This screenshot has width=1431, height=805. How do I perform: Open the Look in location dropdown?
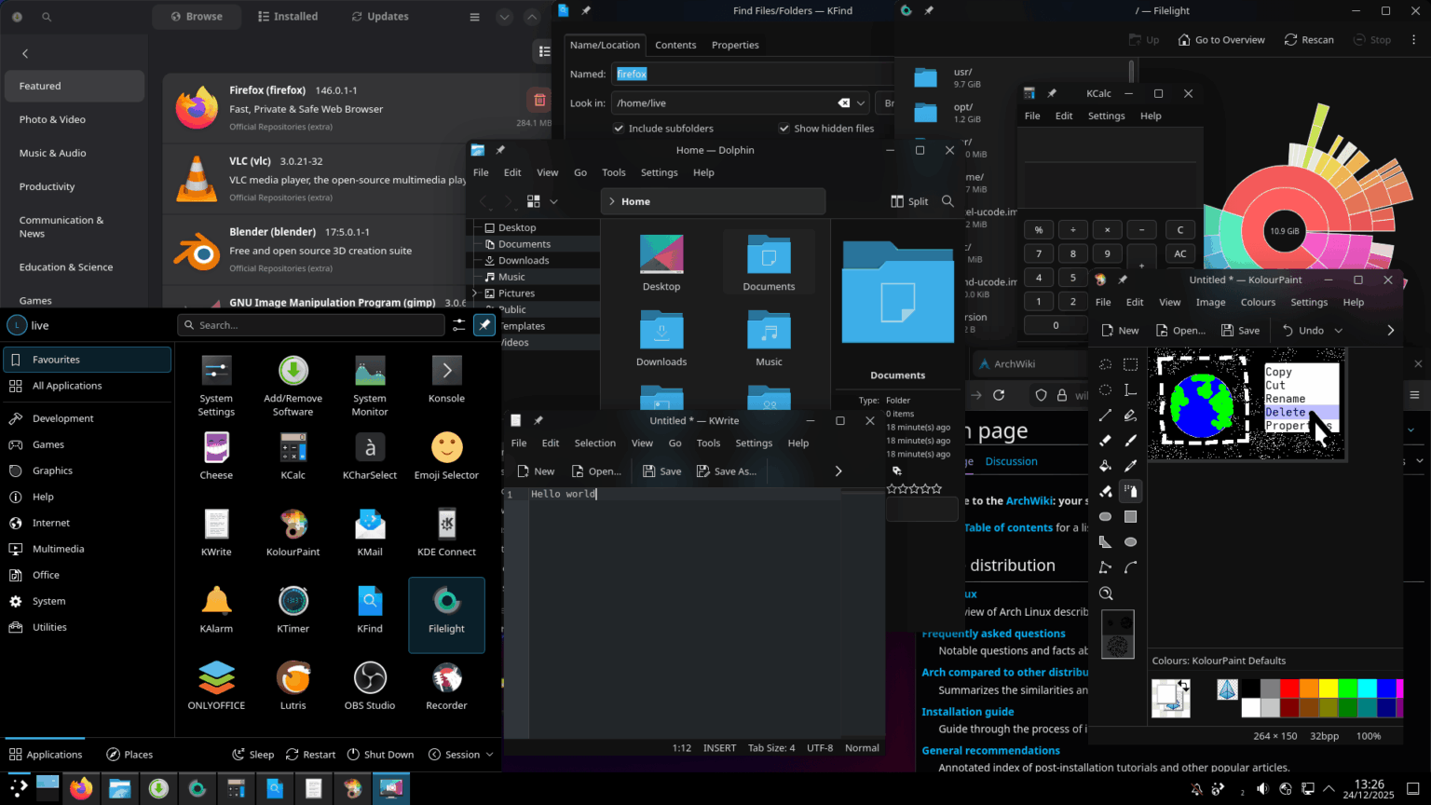pos(861,103)
